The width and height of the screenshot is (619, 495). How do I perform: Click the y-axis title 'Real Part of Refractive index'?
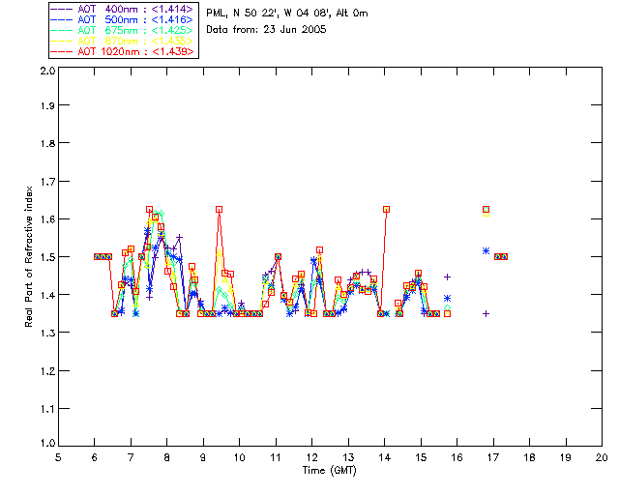28,257
